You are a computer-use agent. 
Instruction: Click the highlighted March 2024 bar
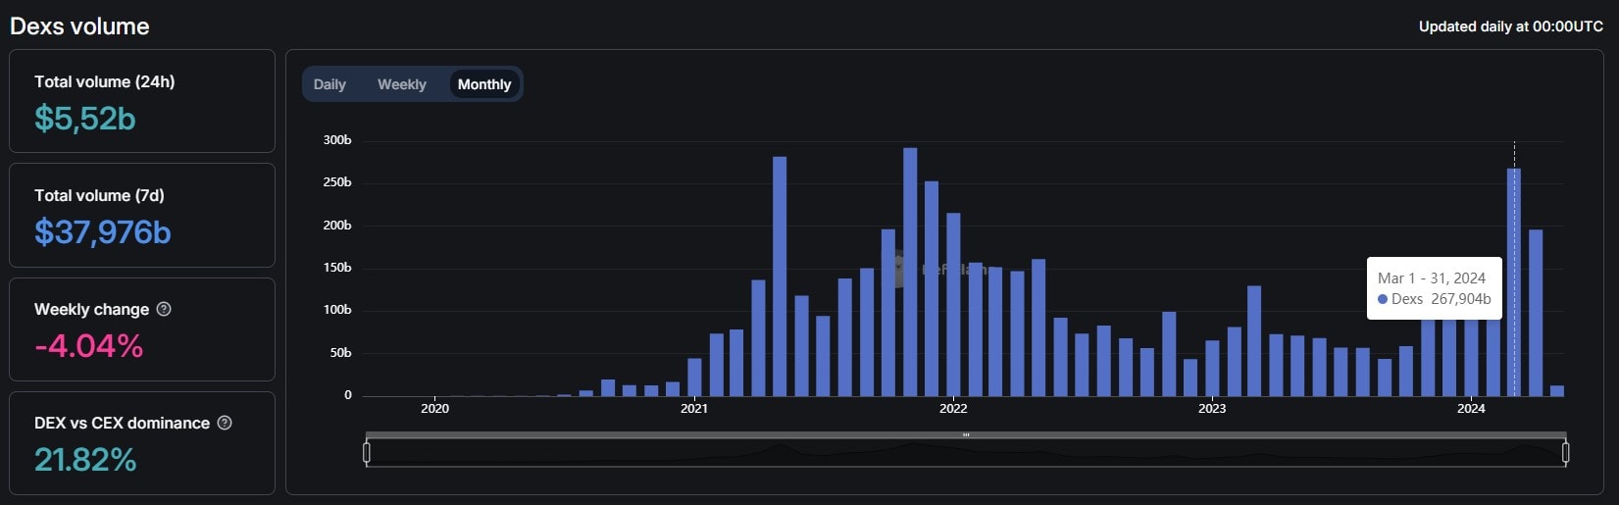point(1514,282)
